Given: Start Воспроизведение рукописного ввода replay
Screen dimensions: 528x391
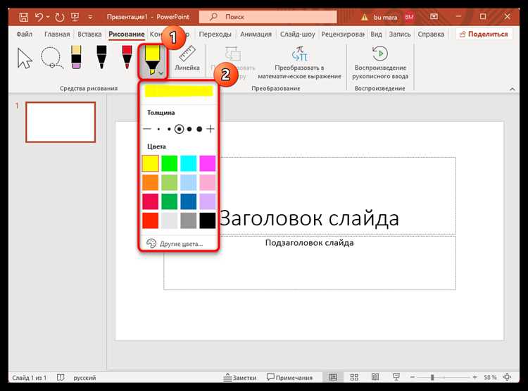Looking at the screenshot, I should click(x=380, y=63).
